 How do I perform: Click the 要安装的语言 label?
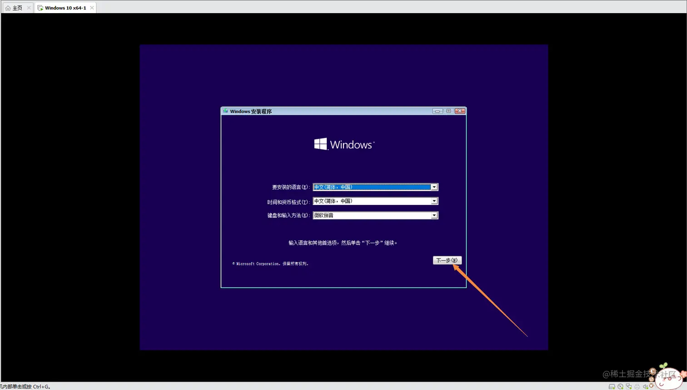coord(291,187)
